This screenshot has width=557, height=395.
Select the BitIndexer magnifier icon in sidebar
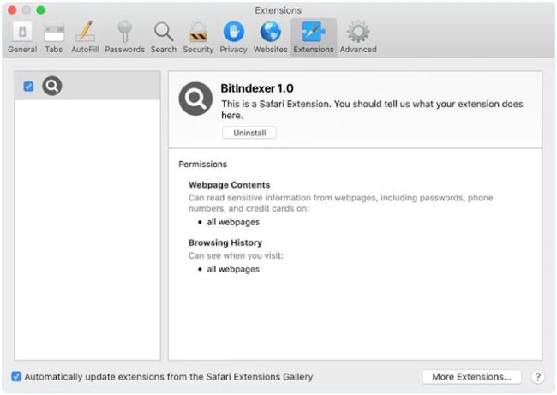point(52,86)
